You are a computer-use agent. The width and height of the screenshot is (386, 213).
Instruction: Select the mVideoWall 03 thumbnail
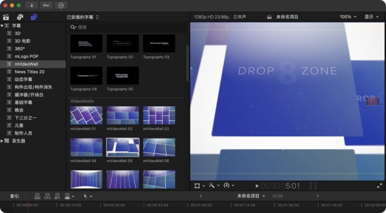(x=159, y=115)
